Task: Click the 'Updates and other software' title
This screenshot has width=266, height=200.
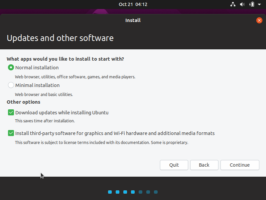Action: point(60,38)
